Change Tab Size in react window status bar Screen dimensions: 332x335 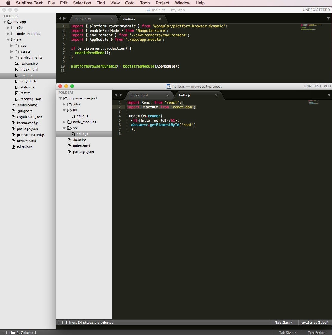(x=284, y=323)
